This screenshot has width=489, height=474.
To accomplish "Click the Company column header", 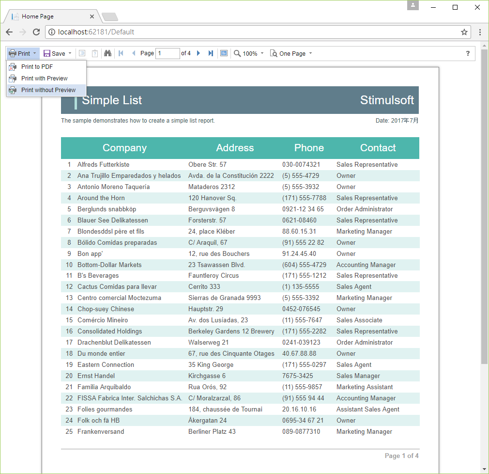I will click(125, 148).
